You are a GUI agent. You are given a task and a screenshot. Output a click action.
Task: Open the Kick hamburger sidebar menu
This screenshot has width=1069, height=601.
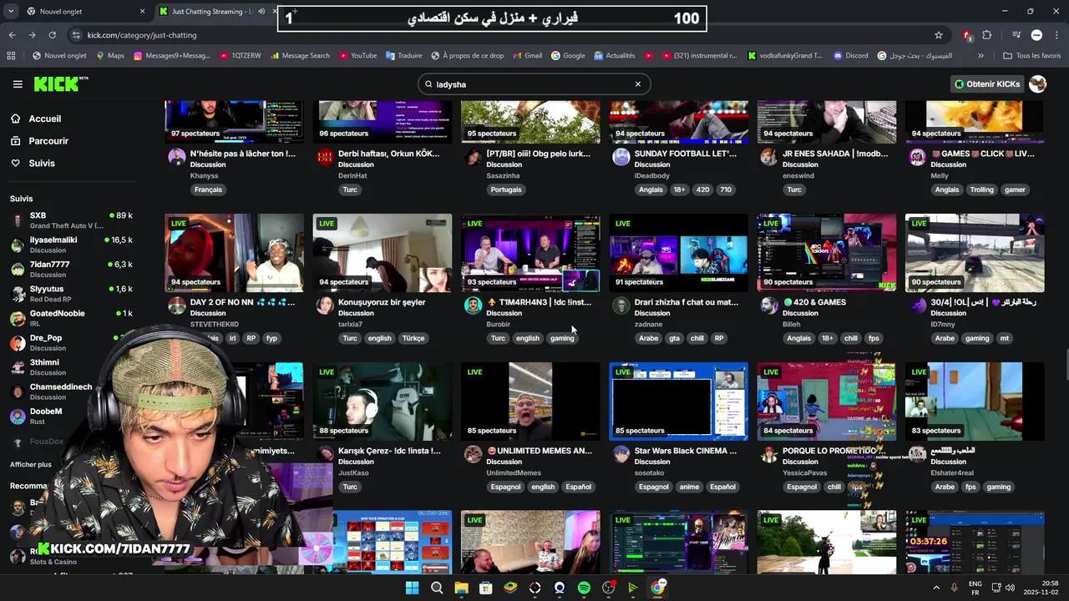(x=18, y=84)
